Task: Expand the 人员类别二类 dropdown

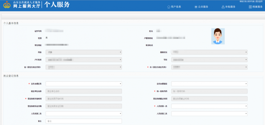Action: [x=84, y=114]
